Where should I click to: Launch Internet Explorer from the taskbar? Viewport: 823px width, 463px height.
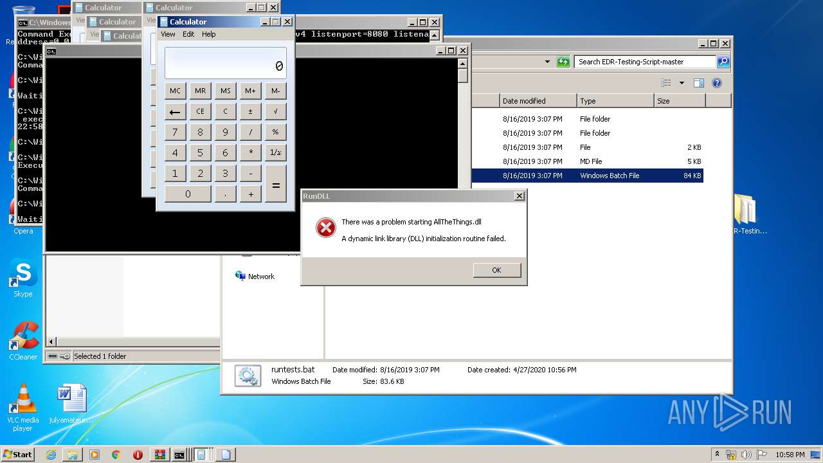[x=51, y=455]
